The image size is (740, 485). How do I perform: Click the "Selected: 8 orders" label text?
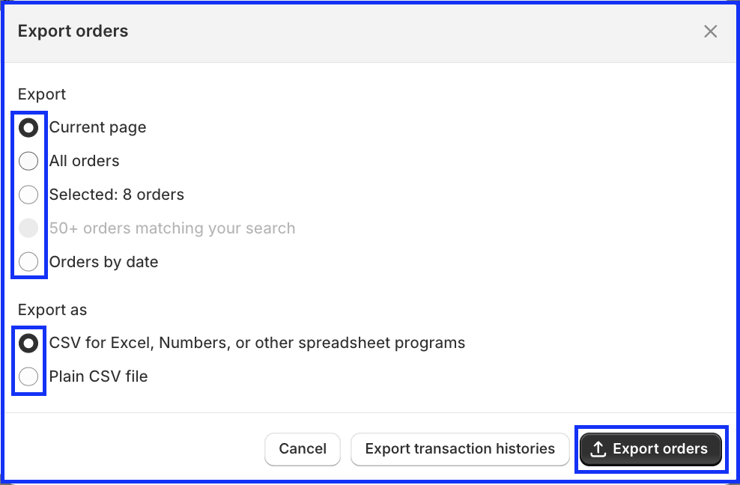117,195
